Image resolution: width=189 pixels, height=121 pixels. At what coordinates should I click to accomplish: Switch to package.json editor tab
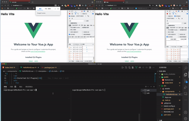[x=50, y=67]
